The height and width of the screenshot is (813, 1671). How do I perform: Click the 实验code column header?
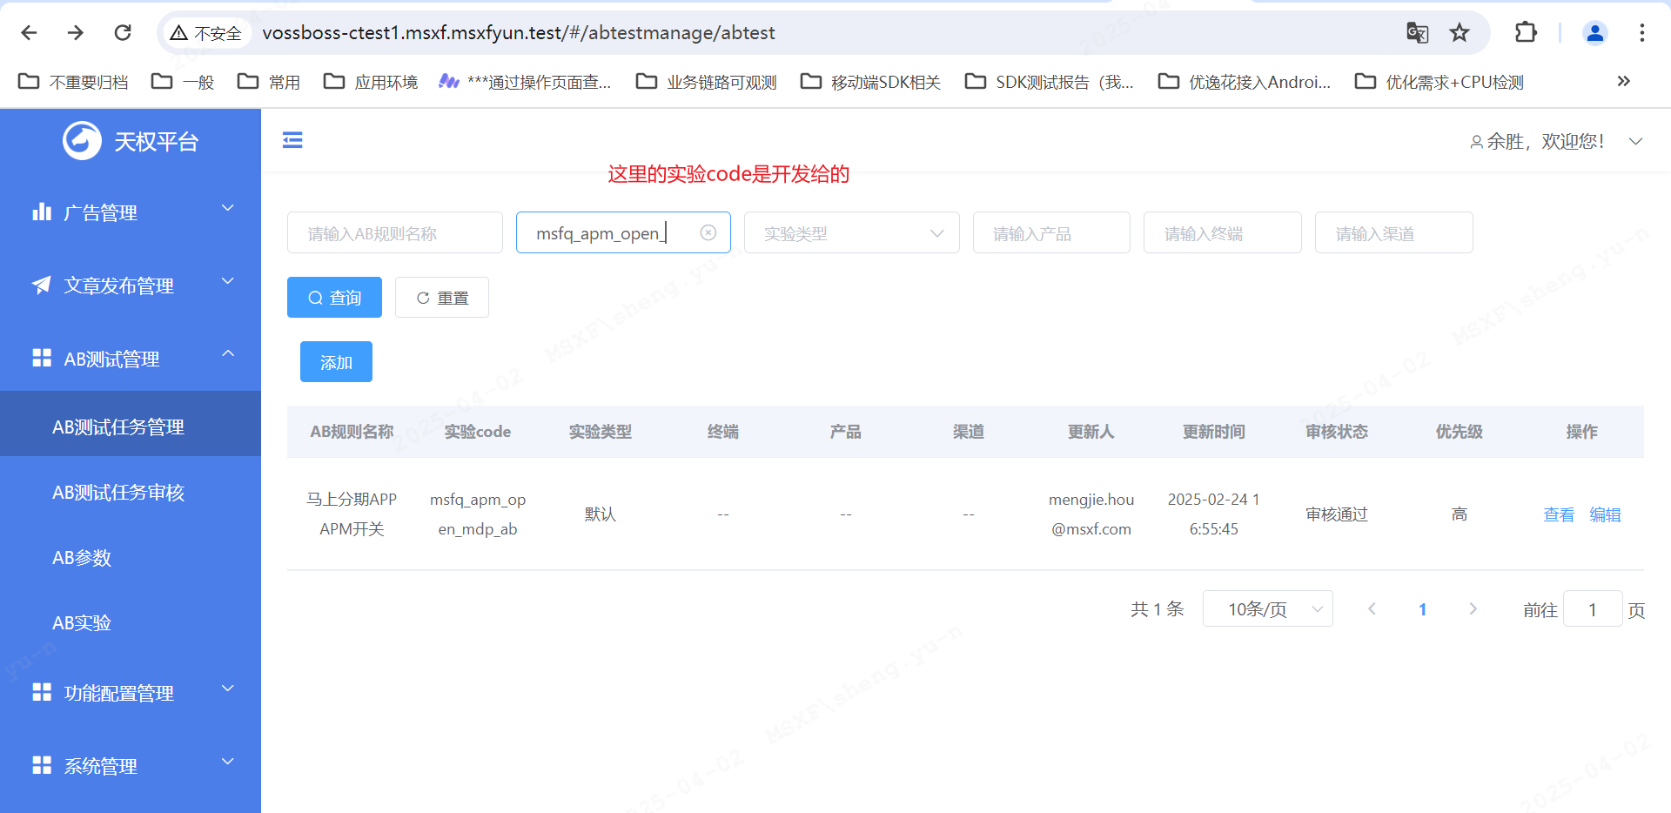point(477,432)
